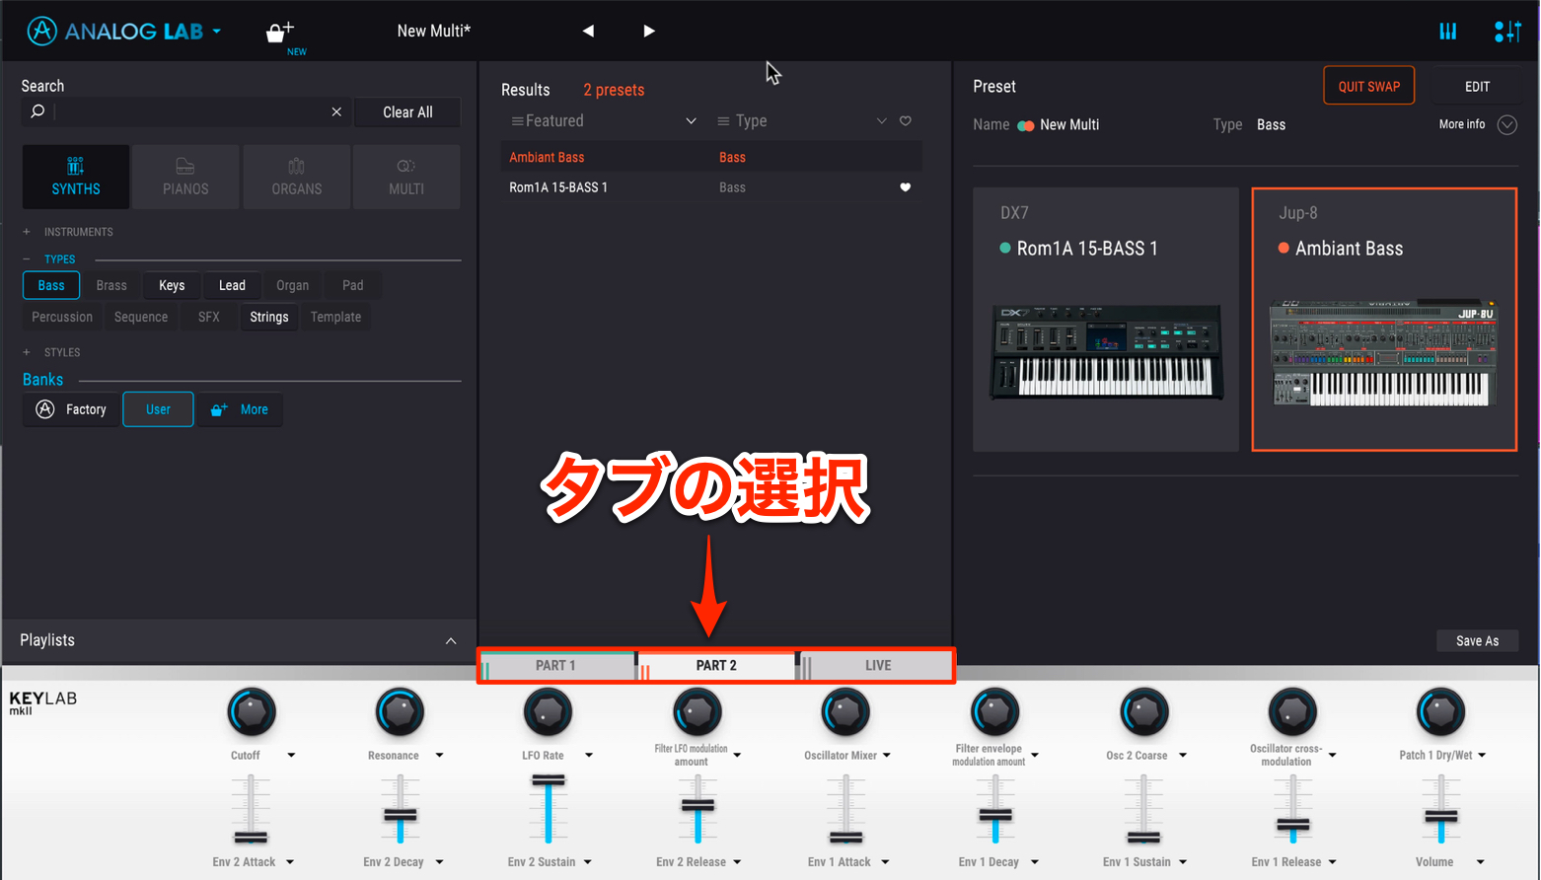Filter results by favorites heart icon
Screen dimensions: 1541x880
pyautogui.click(x=906, y=120)
